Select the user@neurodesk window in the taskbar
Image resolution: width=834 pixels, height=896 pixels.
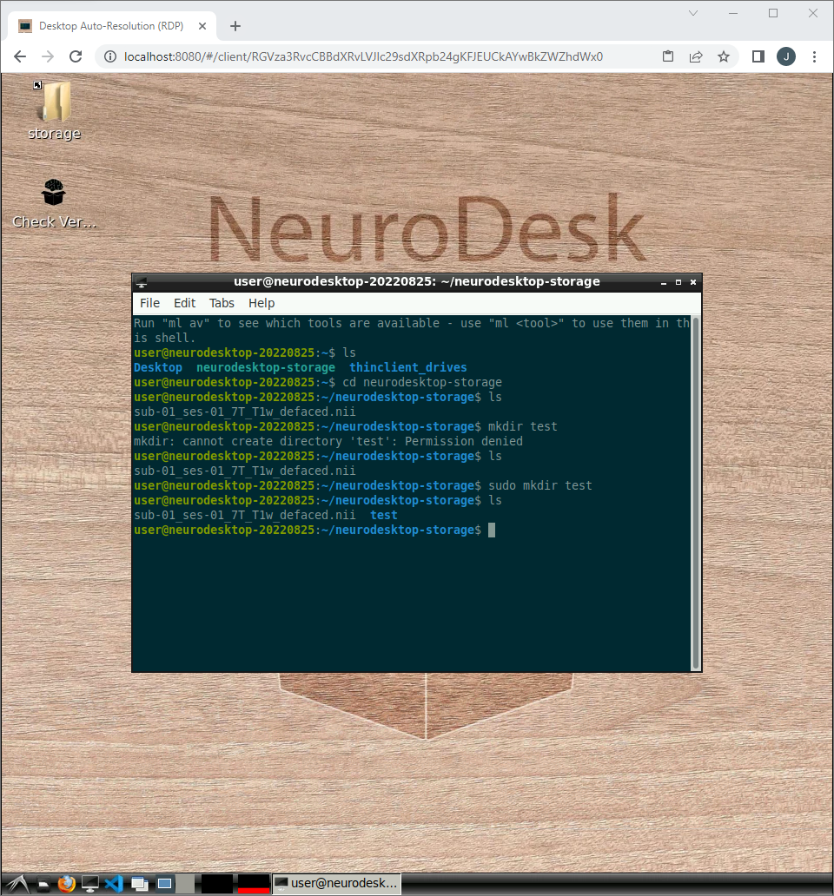pyautogui.click(x=336, y=883)
